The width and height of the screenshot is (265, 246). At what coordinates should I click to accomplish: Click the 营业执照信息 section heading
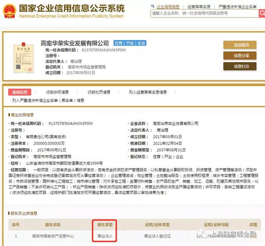point(22,115)
